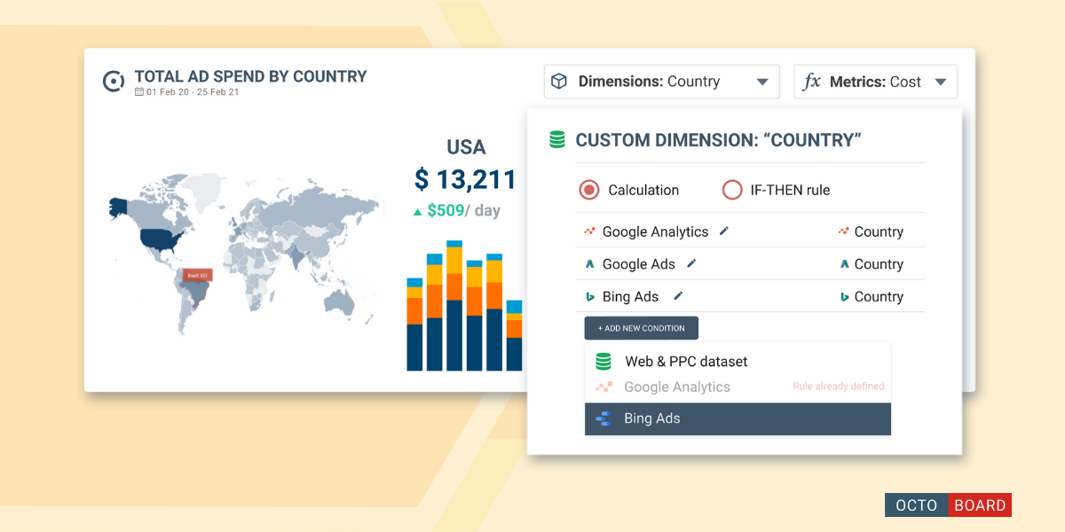Click the 'Rule already defined' note
Image resolution: width=1065 pixels, height=532 pixels.
[x=839, y=387]
